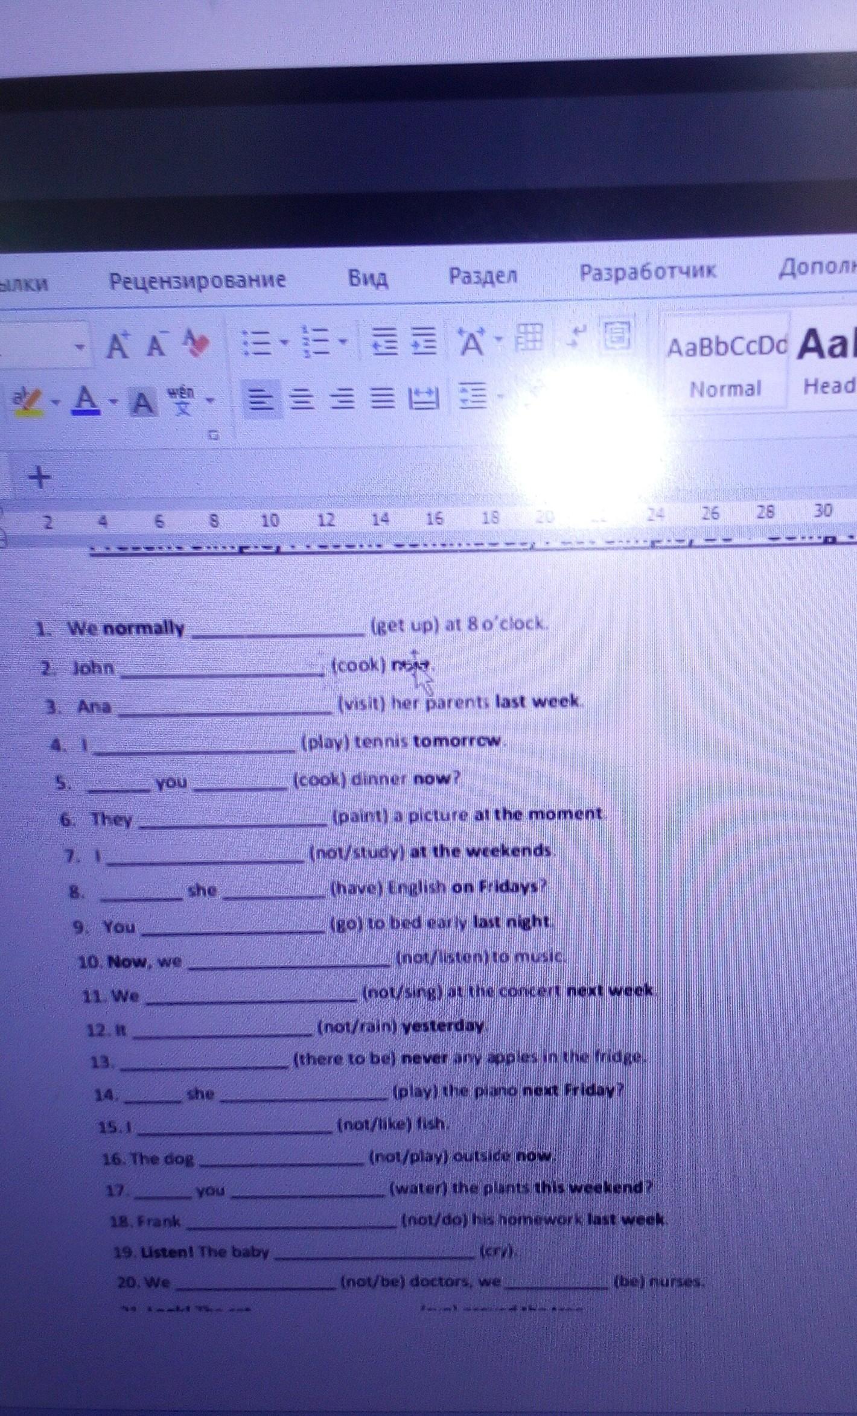Expand the bulleted list dropdown arrow
The width and height of the screenshot is (857, 1416).
pos(284,343)
